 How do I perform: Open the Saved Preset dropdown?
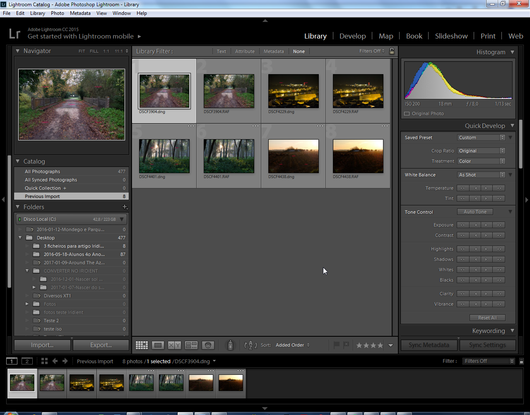tap(481, 138)
